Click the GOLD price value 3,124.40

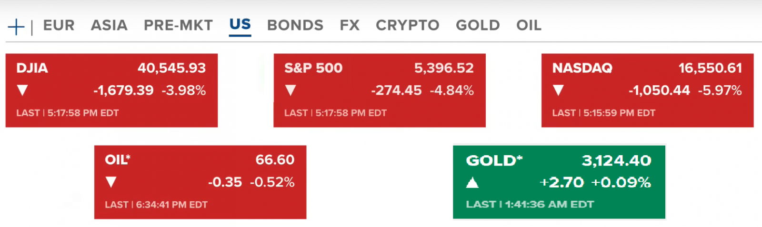click(x=616, y=160)
